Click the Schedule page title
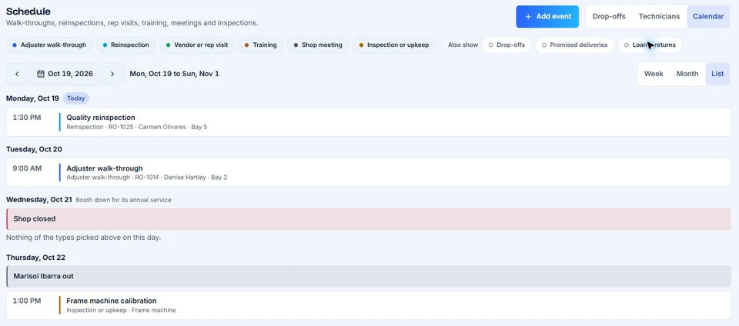The height and width of the screenshot is (326, 739). pyautogui.click(x=28, y=12)
